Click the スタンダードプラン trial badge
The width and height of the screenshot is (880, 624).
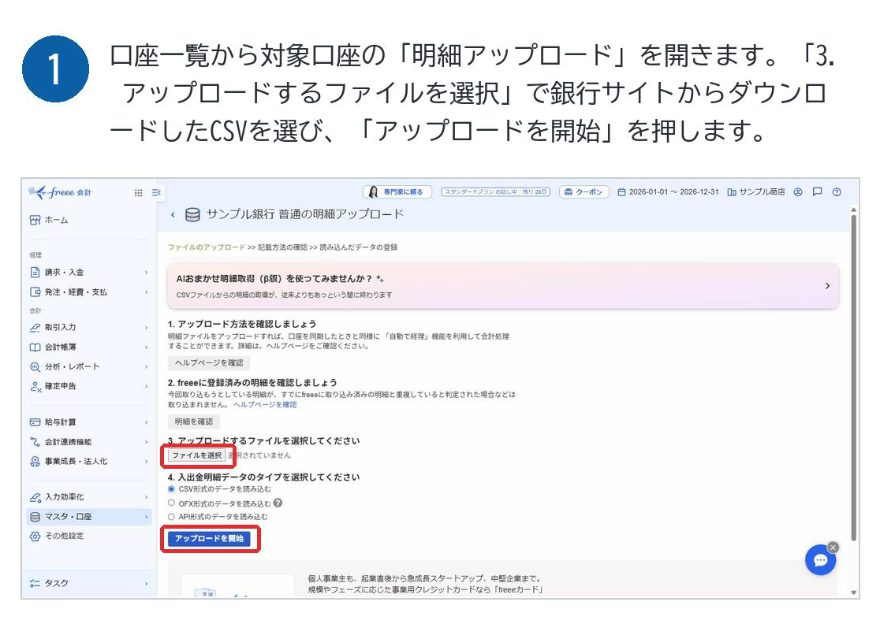(495, 191)
